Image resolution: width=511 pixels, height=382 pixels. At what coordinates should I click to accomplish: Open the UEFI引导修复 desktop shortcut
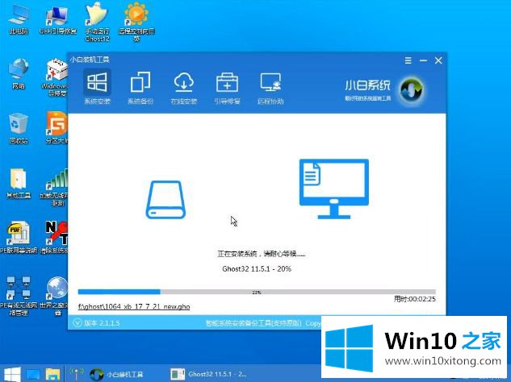57,20
